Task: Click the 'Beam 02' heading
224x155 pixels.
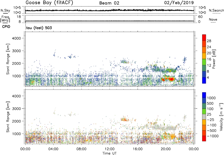Action: 109,3
